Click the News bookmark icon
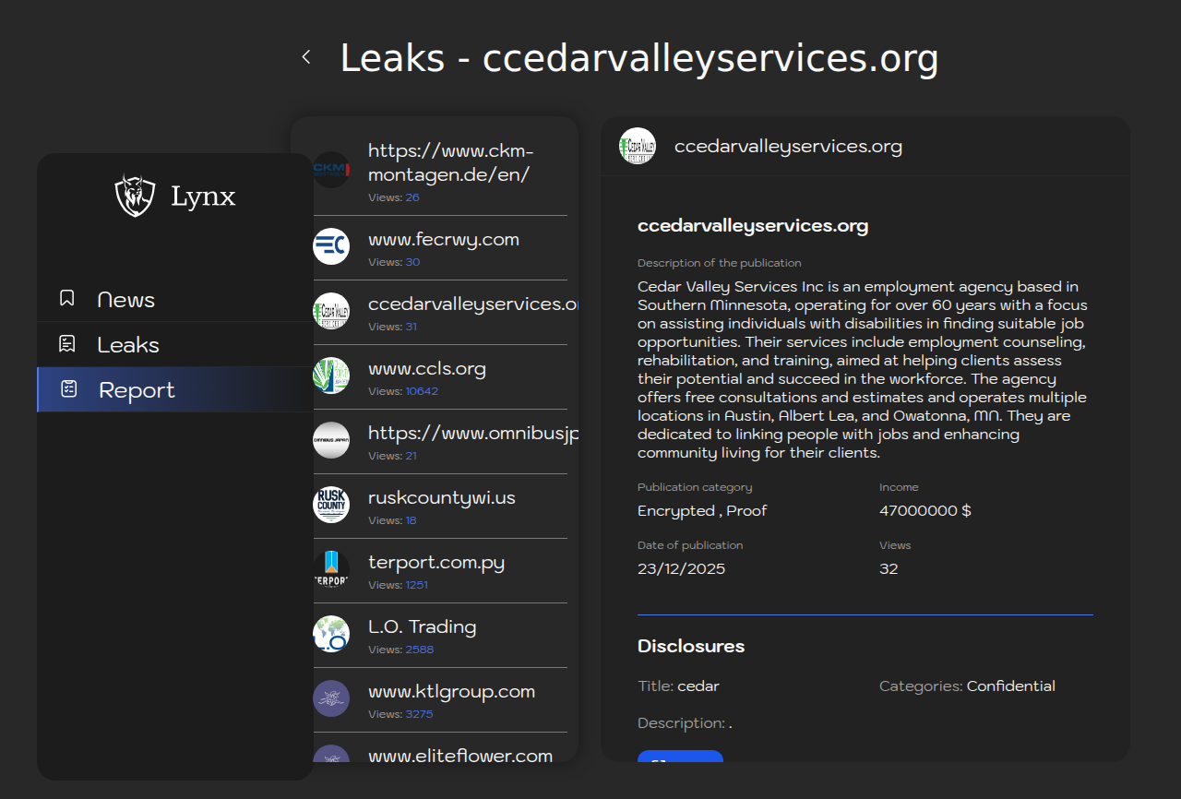 (67, 298)
